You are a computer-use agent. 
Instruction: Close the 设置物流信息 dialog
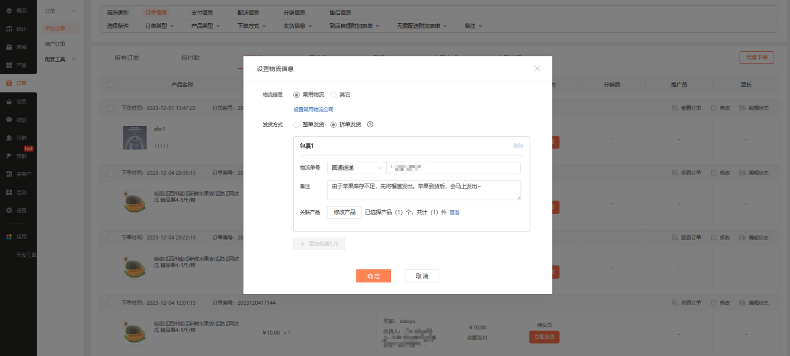(x=537, y=69)
